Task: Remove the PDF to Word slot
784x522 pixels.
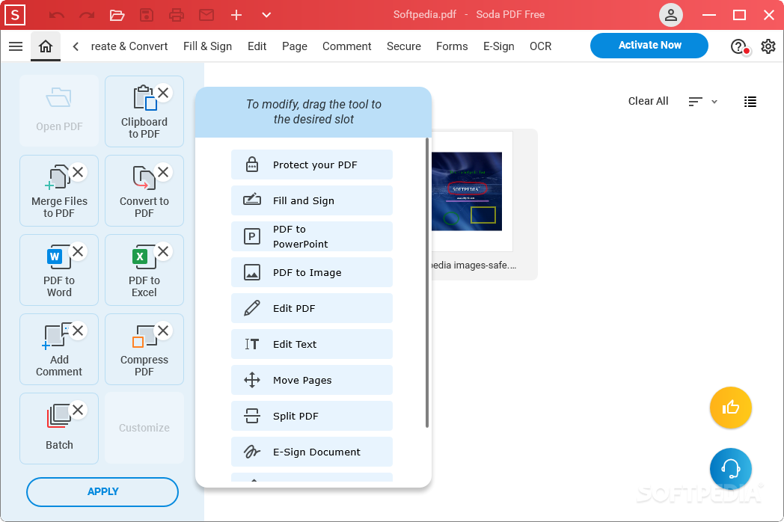Action: pos(78,251)
